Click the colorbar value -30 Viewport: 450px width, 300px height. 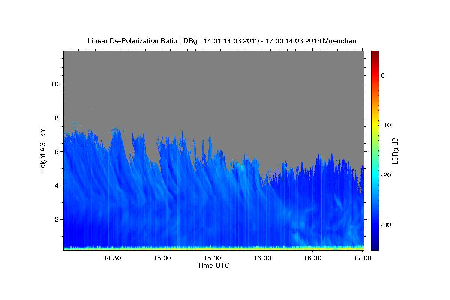coord(386,225)
